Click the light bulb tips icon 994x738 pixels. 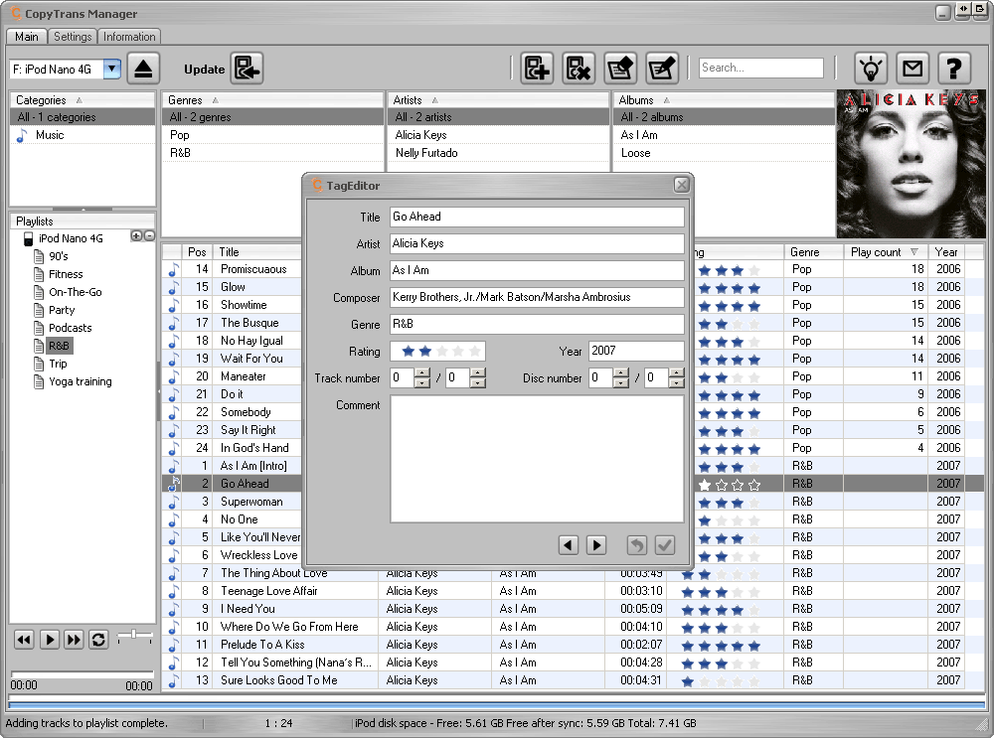click(871, 69)
